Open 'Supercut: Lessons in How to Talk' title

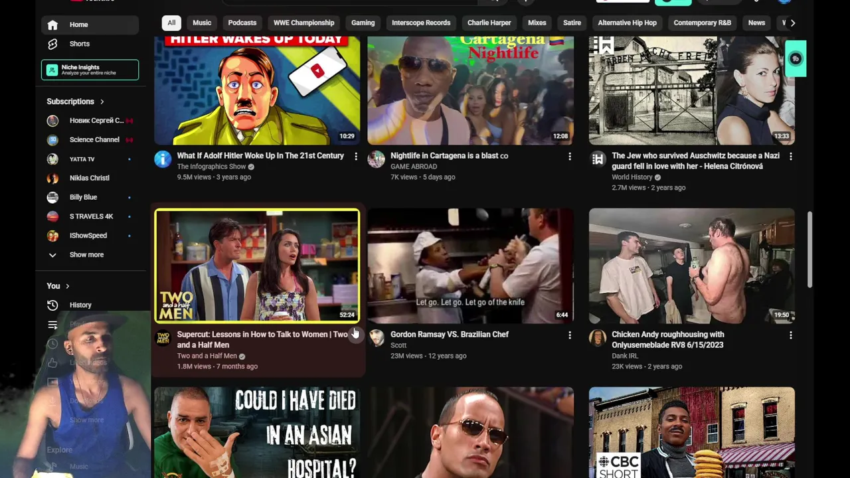[x=262, y=339]
